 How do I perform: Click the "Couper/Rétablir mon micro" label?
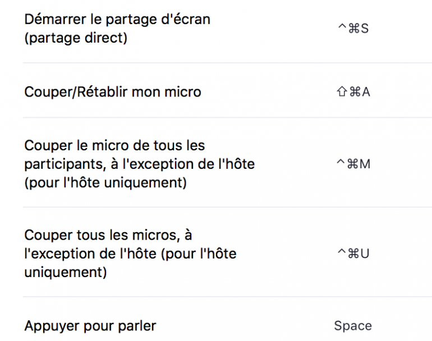point(112,92)
